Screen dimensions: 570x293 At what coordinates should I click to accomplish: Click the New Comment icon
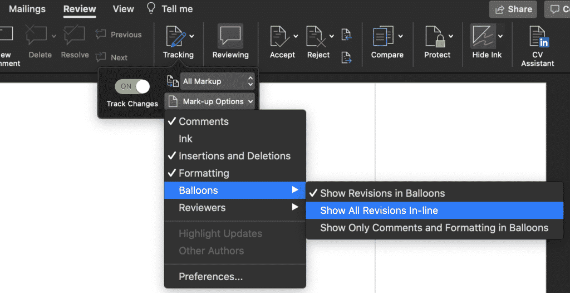coord(6,33)
